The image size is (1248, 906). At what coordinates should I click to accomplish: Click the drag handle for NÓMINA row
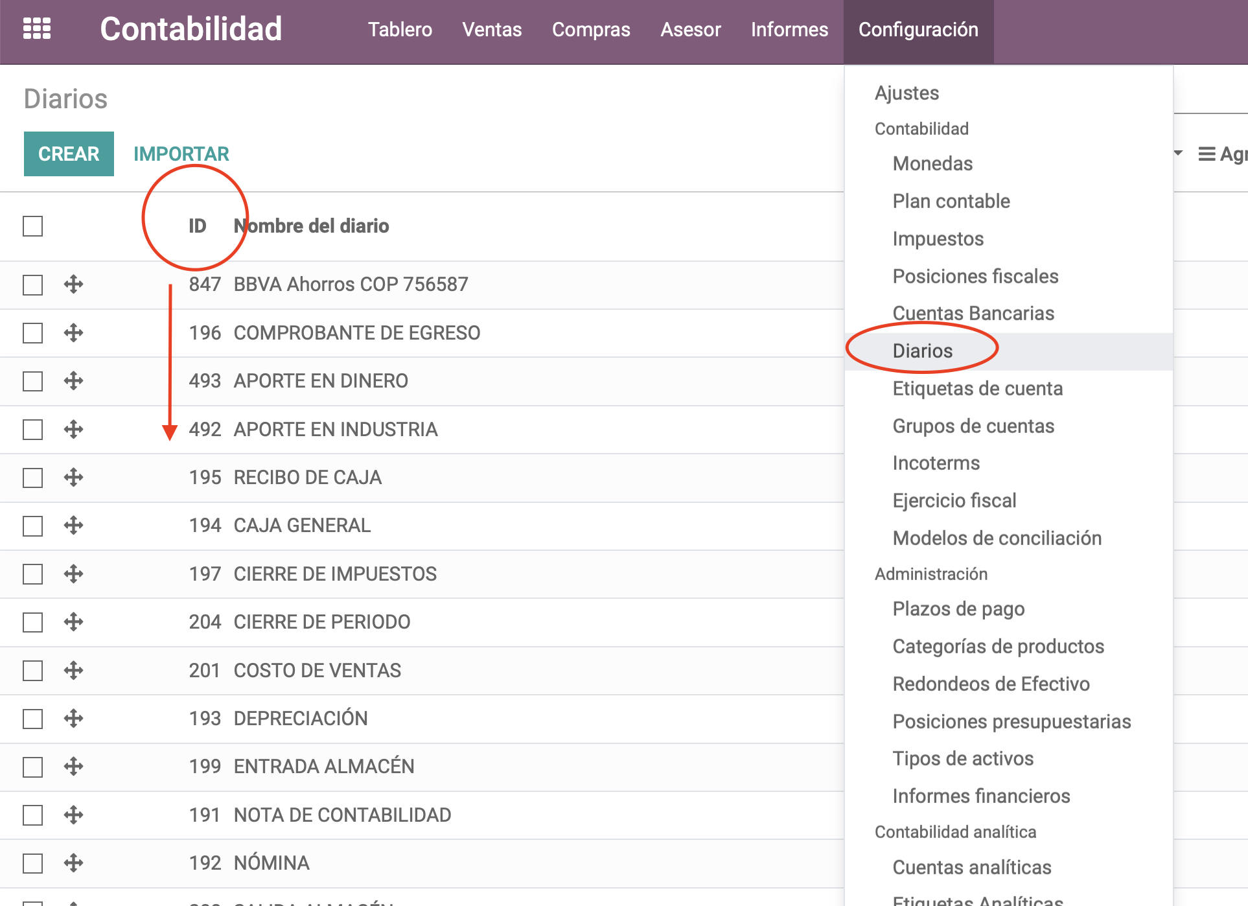[74, 863]
